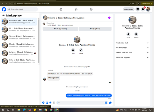Open the Facebook menu grid icon

tap(138, 9)
